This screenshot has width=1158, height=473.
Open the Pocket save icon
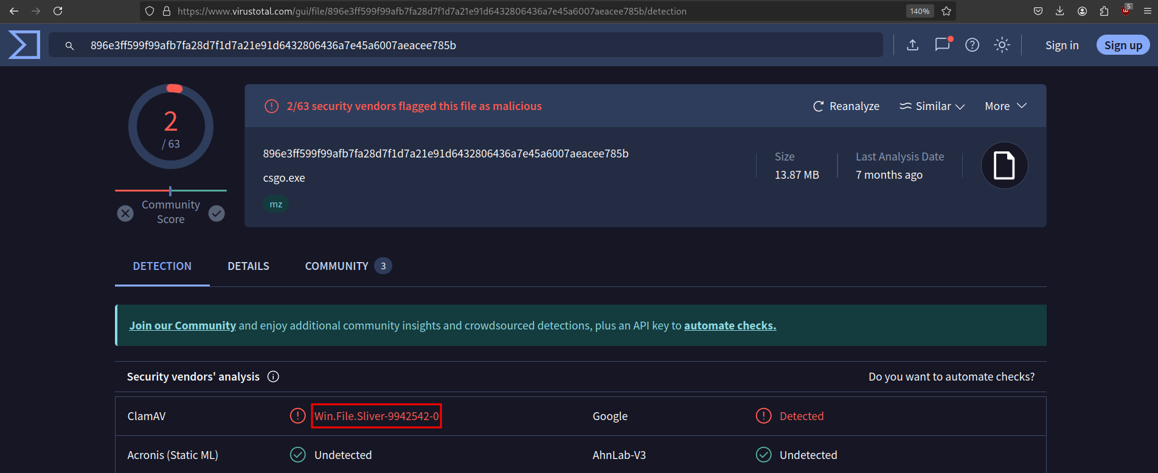coord(1038,11)
